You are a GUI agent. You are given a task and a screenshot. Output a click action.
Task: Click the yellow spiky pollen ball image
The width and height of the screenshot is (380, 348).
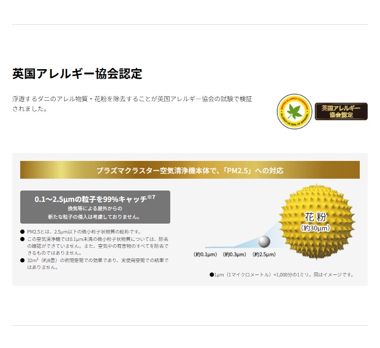coord(316,222)
